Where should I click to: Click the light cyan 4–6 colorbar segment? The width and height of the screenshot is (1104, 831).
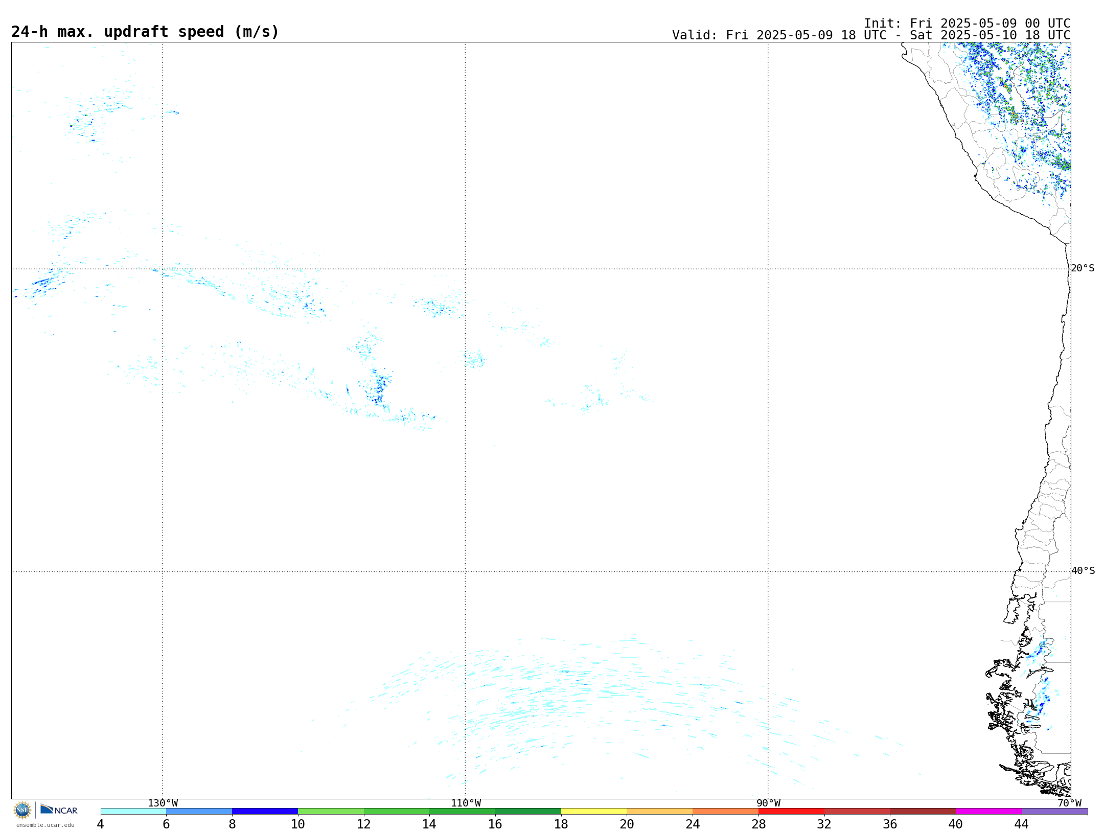click(133, 812)
